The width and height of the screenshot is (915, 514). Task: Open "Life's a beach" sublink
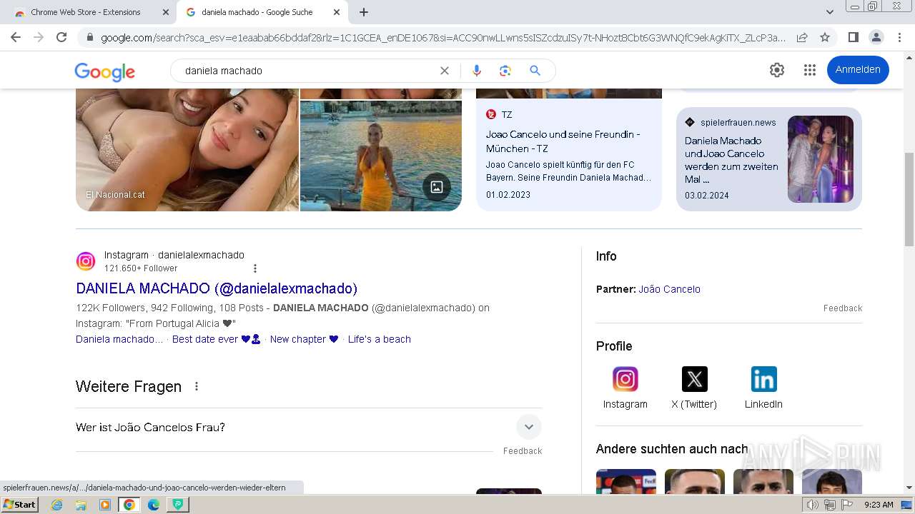[x=380, y=339]
